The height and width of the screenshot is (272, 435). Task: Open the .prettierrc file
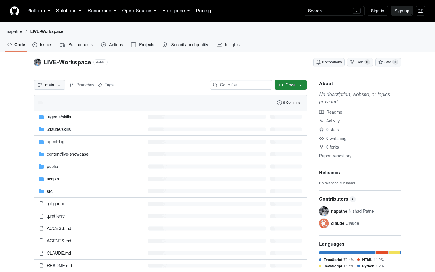click(x=56, y=216)
